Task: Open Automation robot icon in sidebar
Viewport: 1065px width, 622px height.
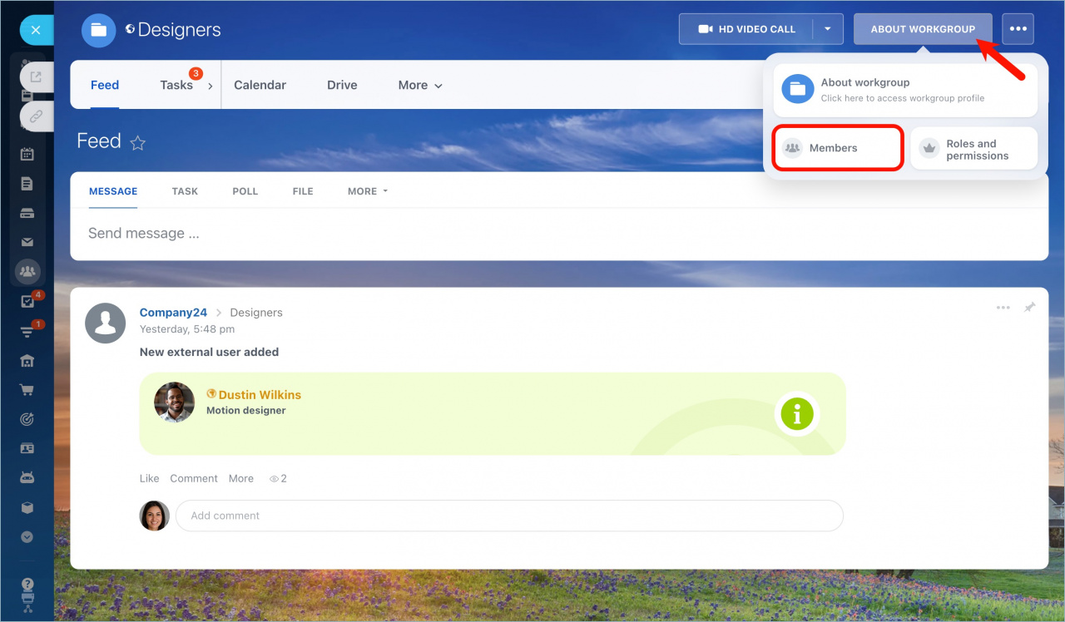Action: tap(27, 478)
